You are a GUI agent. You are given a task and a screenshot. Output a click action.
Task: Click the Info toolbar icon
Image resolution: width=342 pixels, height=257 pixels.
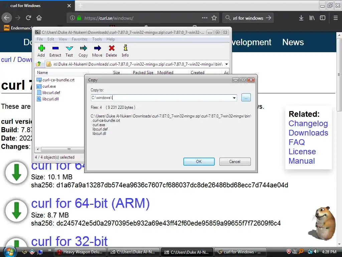[x=126, y=51]
